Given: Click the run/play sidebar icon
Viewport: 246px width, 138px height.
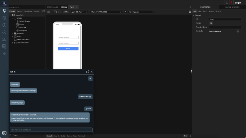Looking at the screenshot, I should click(x=4, y=25).
